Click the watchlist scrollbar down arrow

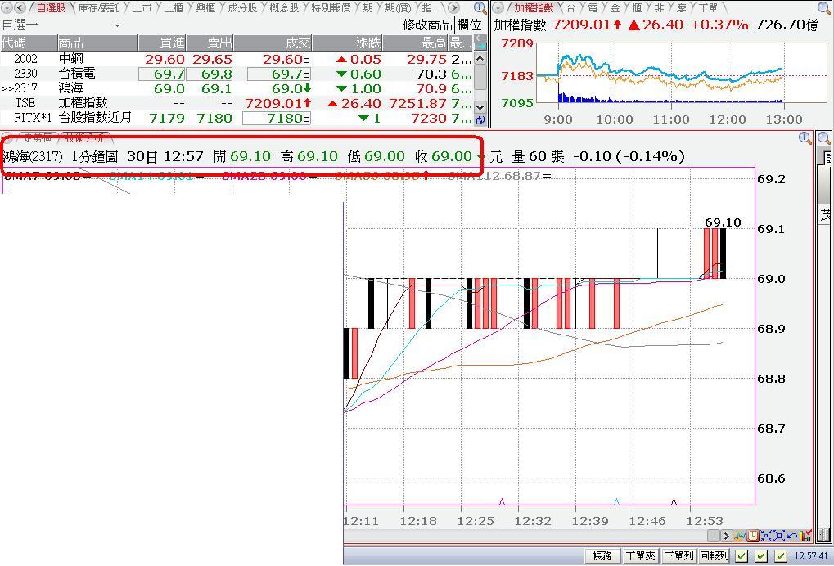(x=480, y=107)
